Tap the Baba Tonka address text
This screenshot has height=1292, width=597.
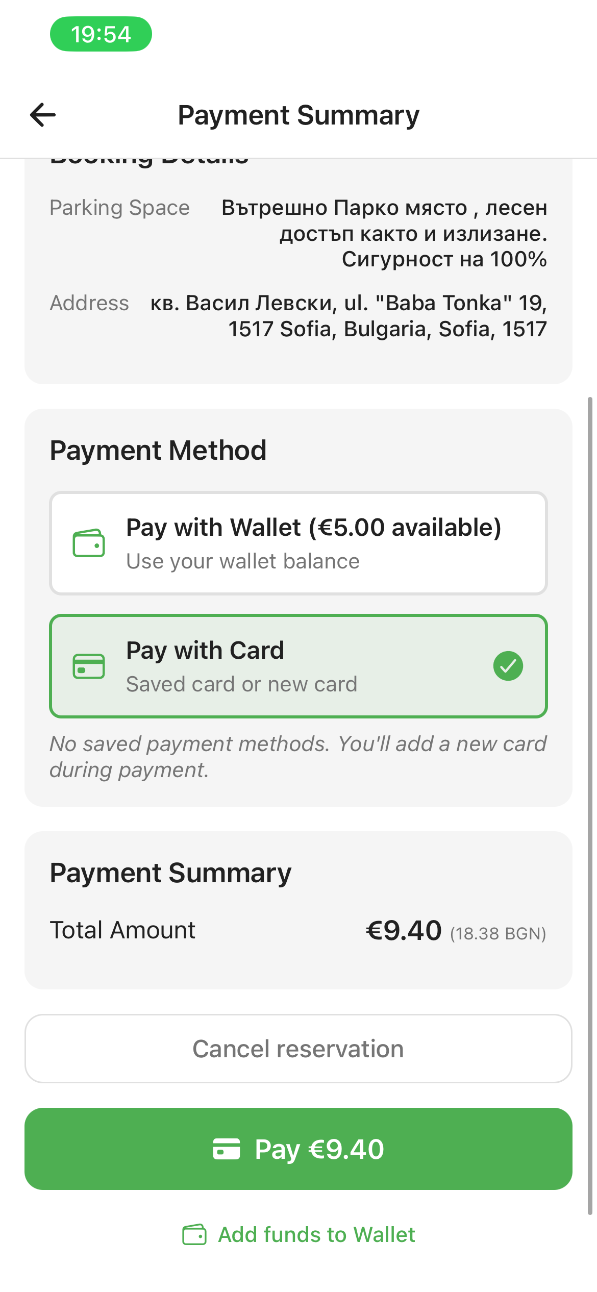tap(349, 316)
